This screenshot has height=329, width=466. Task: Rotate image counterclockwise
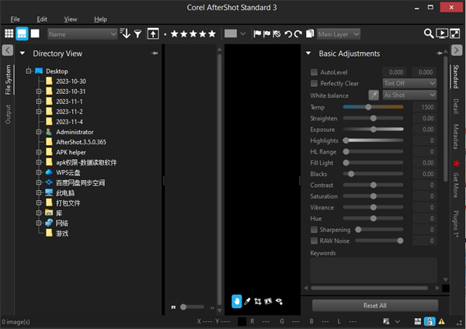pos(288,34)
